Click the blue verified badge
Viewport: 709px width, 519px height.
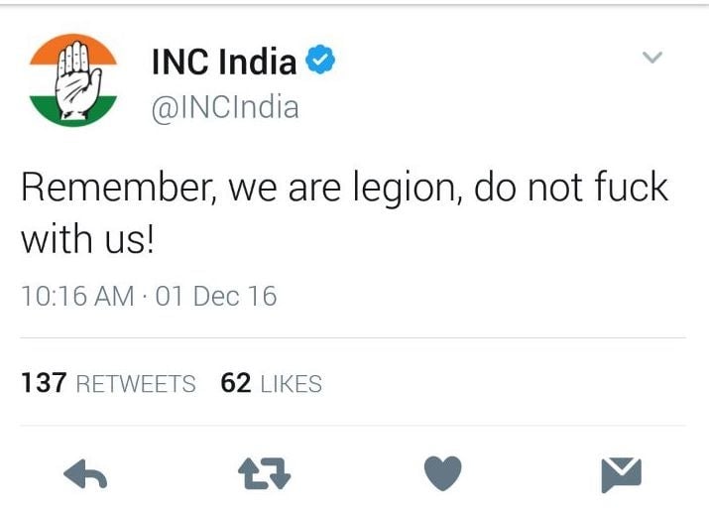point(320,60)
